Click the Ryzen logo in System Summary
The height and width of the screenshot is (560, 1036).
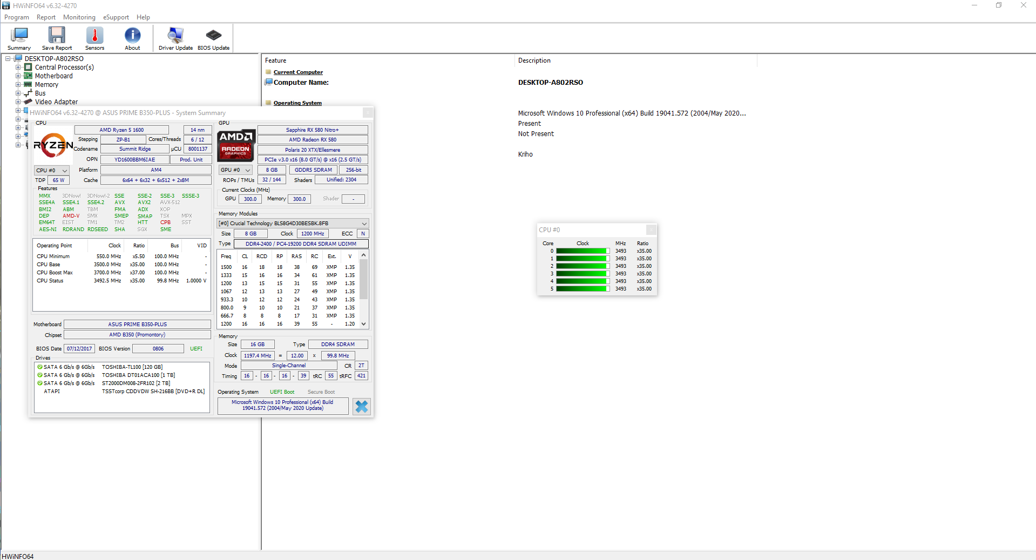coord(53,145)
